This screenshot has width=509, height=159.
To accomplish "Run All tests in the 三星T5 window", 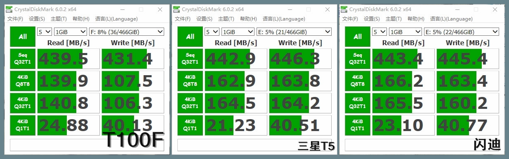I will [x=190, y=37].
